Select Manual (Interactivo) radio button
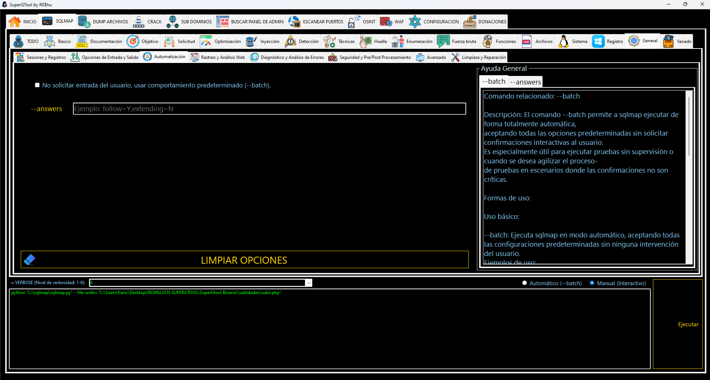 point(592,283)
